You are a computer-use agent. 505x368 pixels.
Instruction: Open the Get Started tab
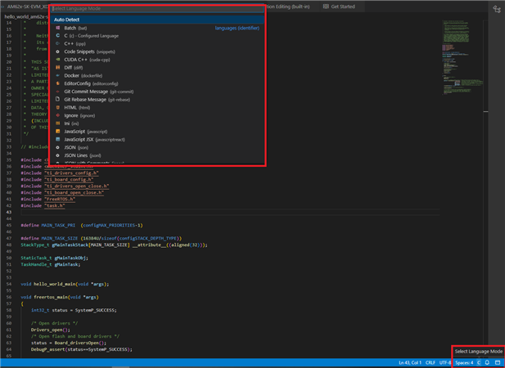tap(339, 7)
